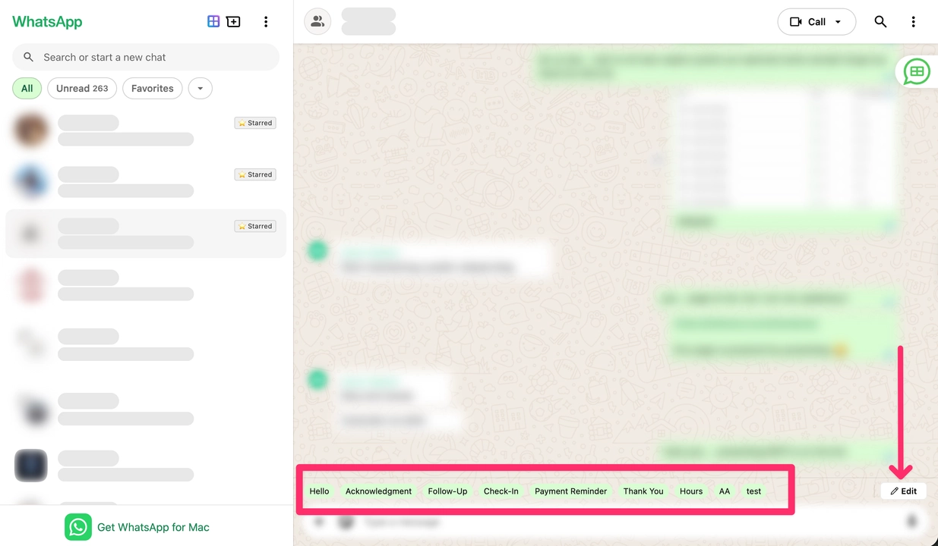This screenshot has width=938, height=546.
Task: Choose the Follow-Up quick reply
Action: [447, 491]
